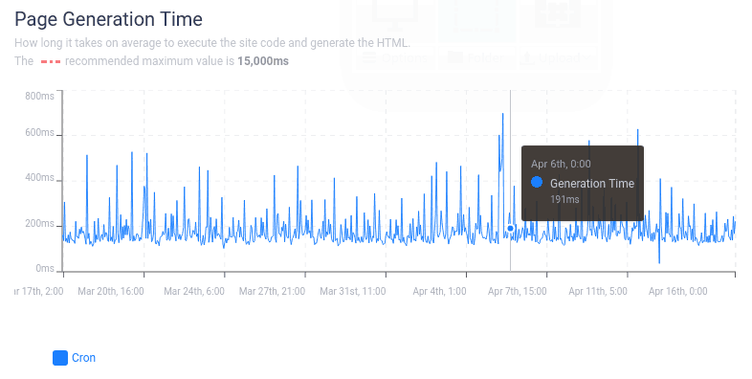Click the Apr 16th, 0:00 axis label

(x=677, y=291)
